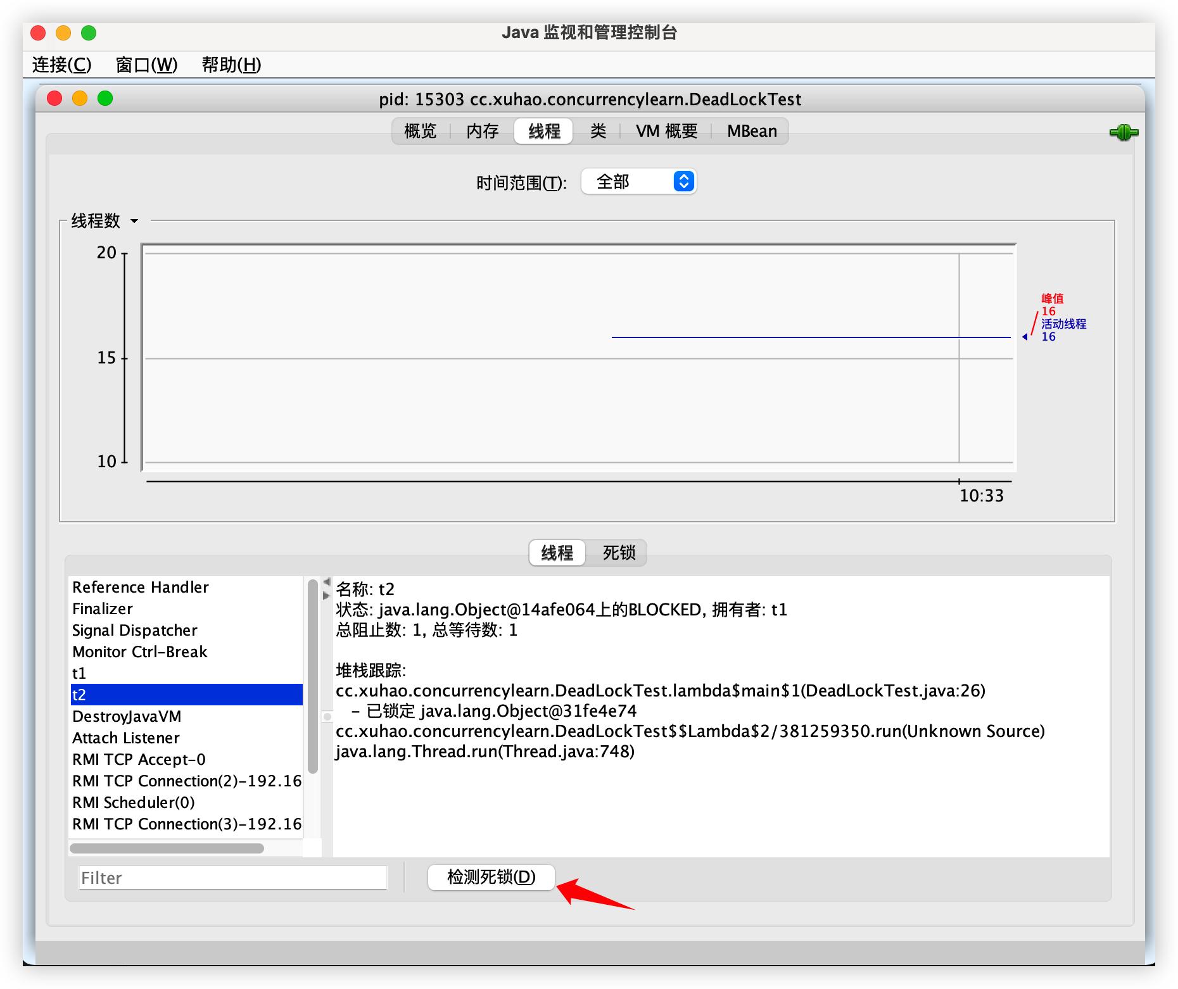
Task: Click the 10:33 time axis label
Action: click(982, 495)
